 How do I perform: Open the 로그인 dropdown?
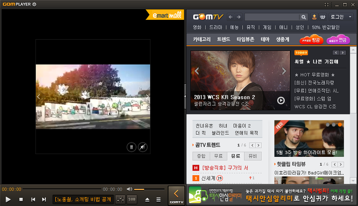pos(341,17)
